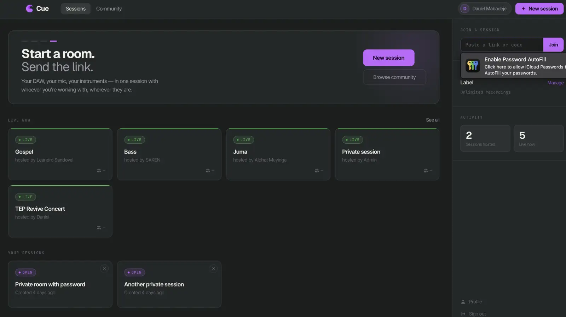Open the Daniel Mabadeje avatar menu
Screen dimensions: 566x317
click(485, 8)
